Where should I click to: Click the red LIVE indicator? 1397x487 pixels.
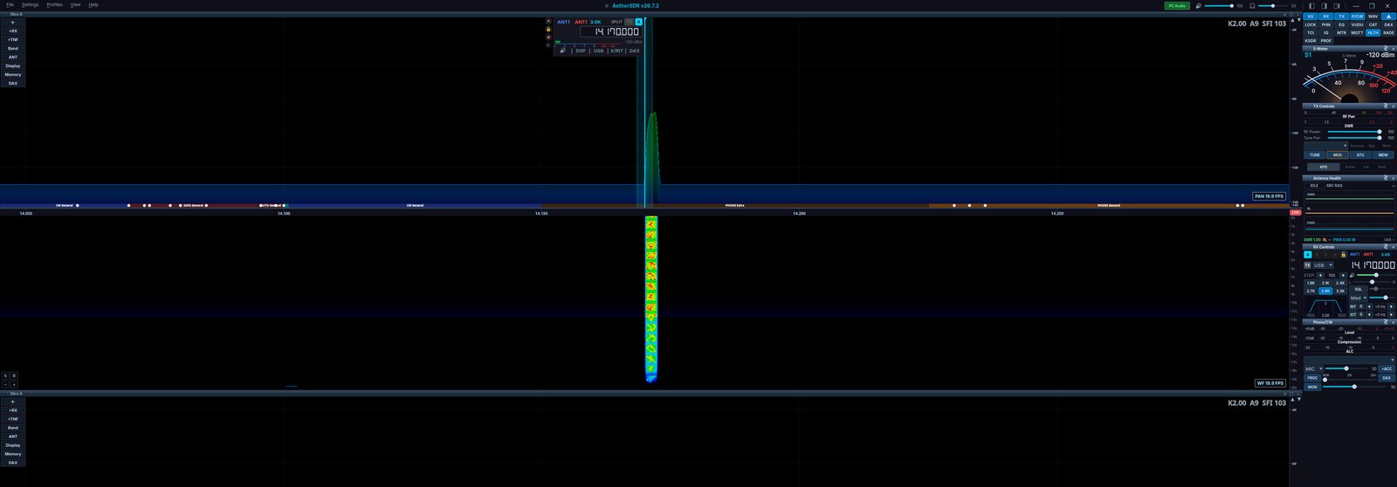[1296, 212]
